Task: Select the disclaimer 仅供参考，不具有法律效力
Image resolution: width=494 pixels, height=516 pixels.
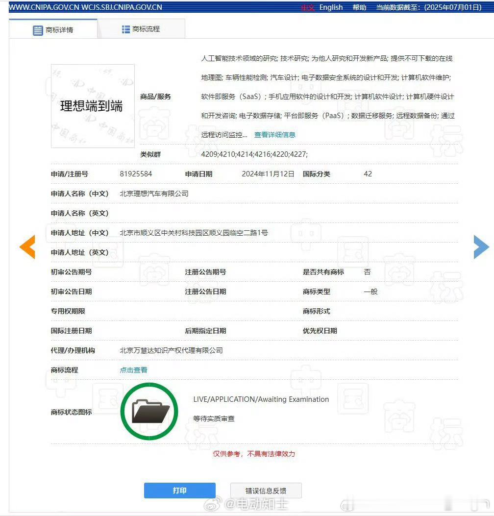Action: 254,454
